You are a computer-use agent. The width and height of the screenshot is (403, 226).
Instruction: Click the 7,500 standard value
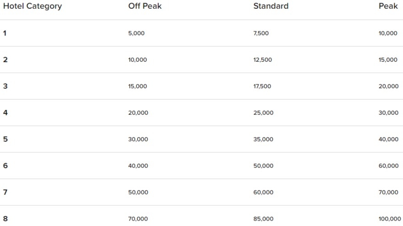[261, 33]
